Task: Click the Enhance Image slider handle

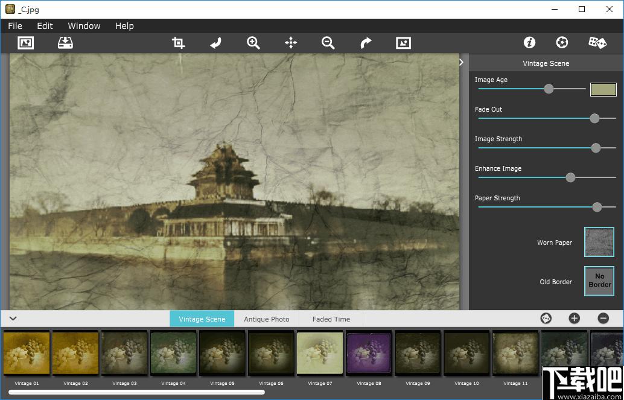Action: [570, 177]
